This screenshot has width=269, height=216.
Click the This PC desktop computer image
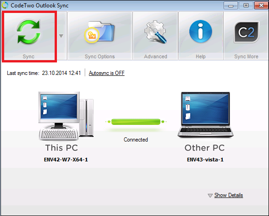66,116
